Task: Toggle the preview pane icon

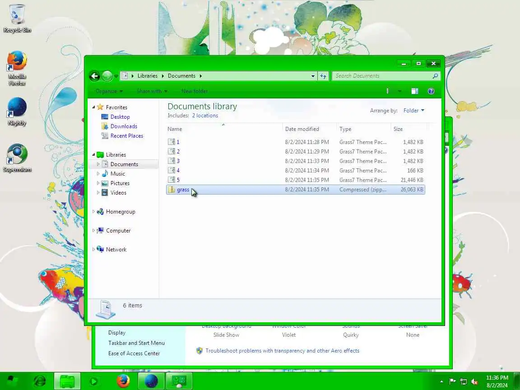Action: click(x=414, y=91)
